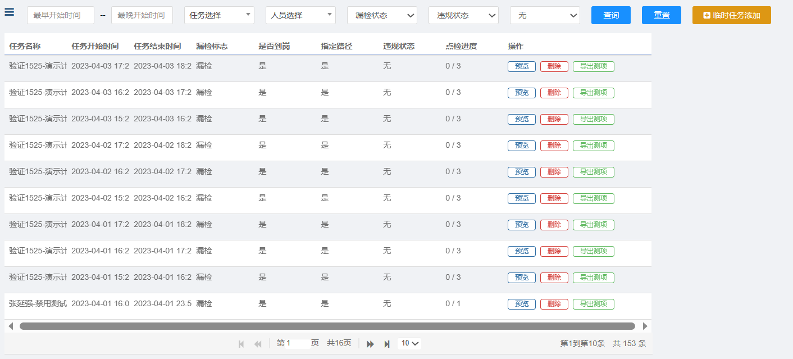793x359 pixels.
Task: Click 预览 for task starting 2023-04-02 17:2
Action: [x=522, y=146]
